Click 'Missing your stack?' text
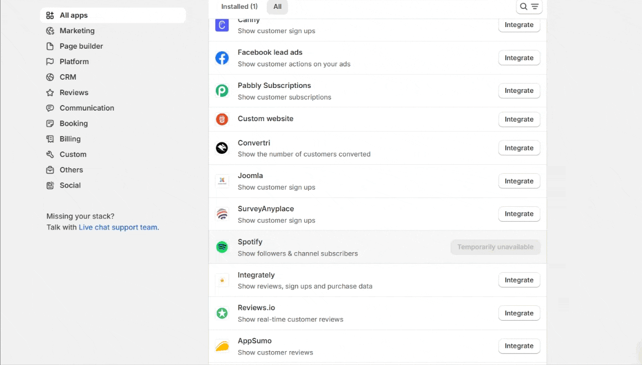The image size is (642, 365). [80, 216]
